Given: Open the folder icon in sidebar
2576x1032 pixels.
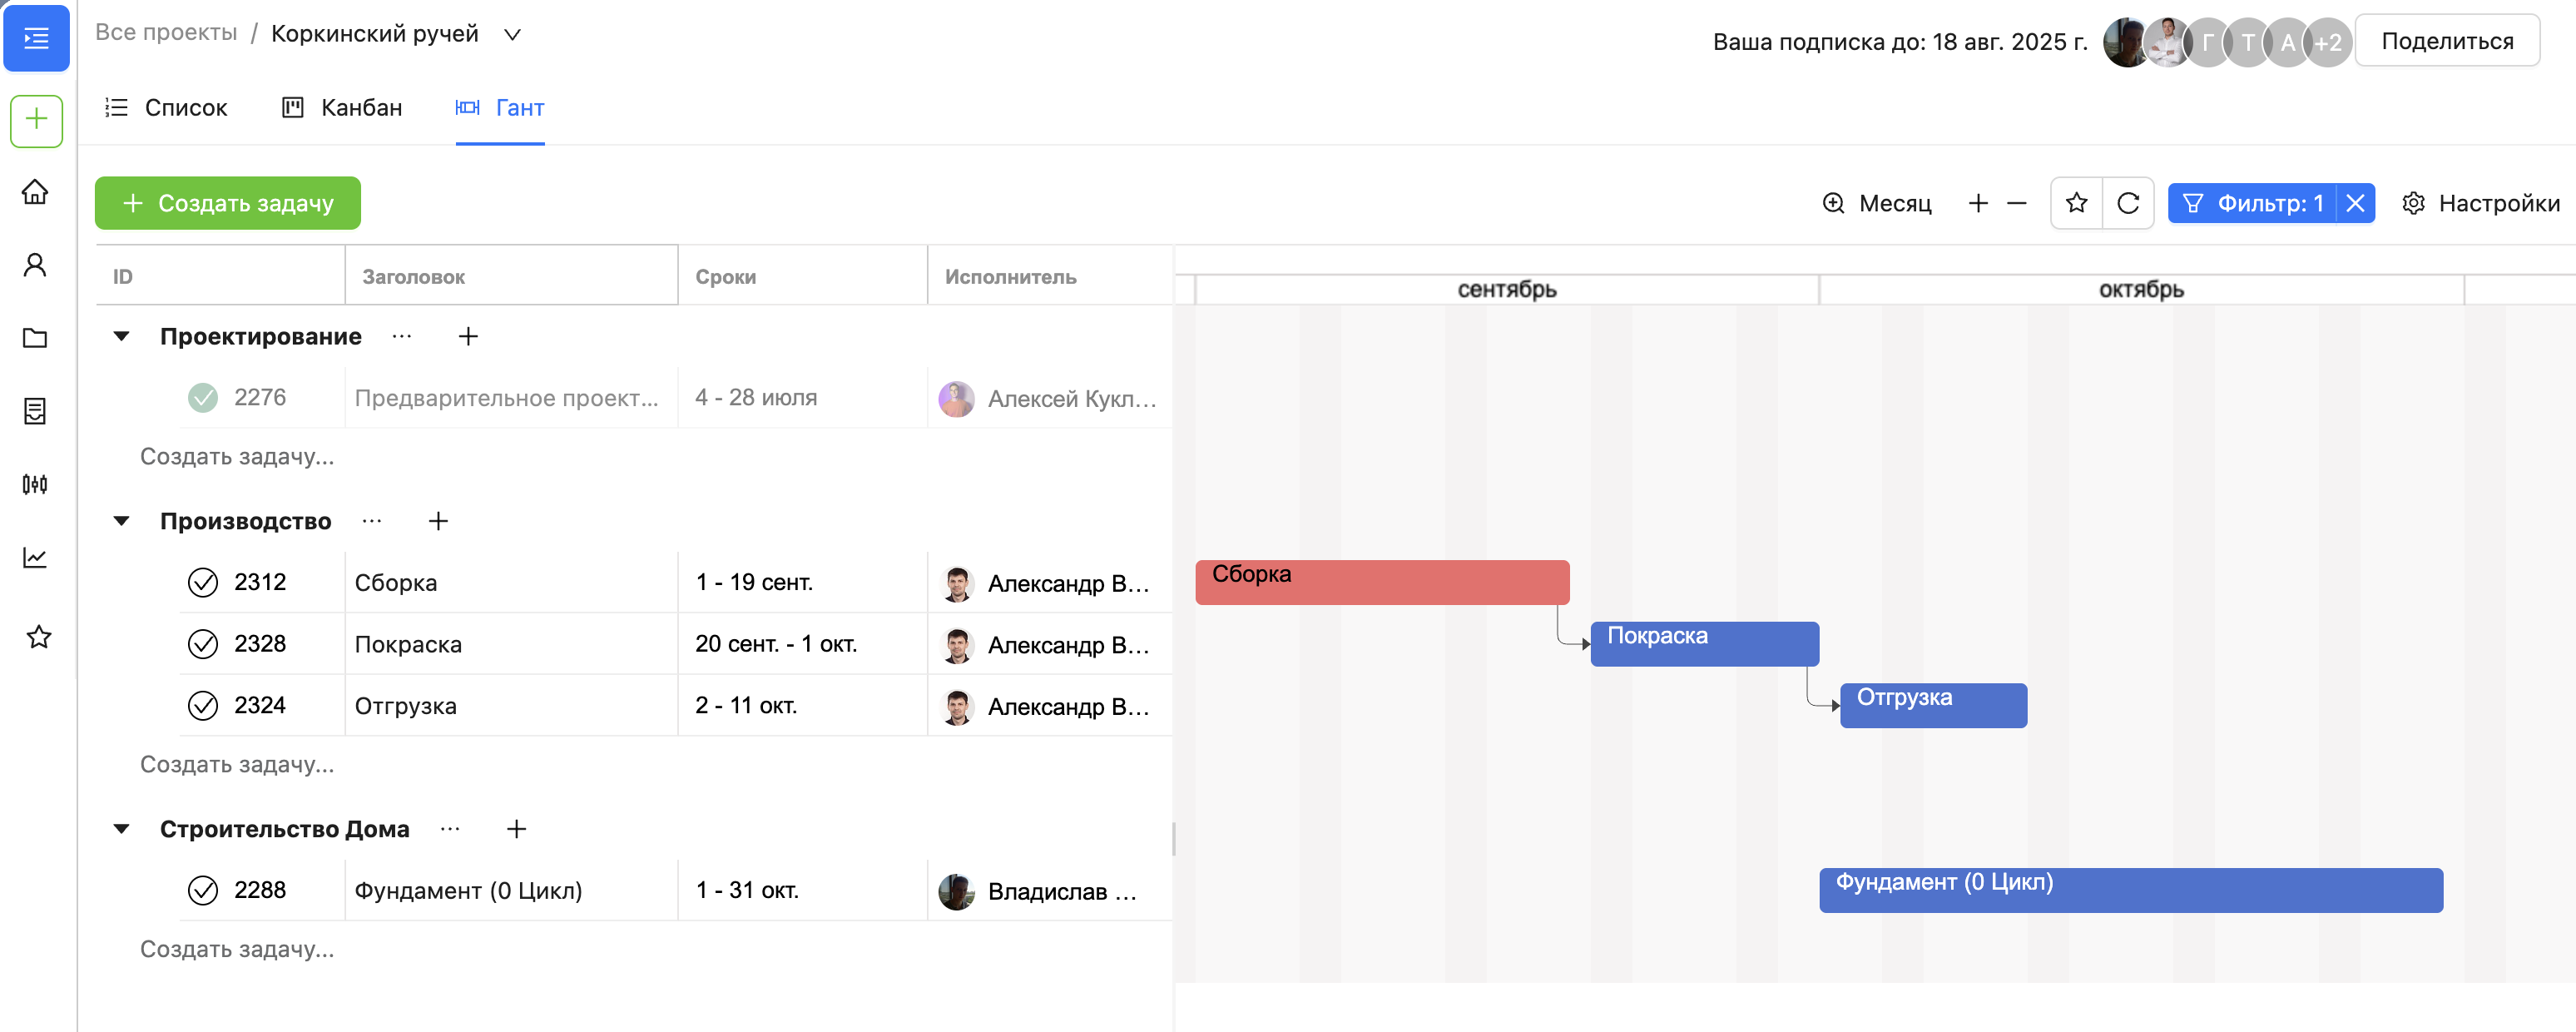Looking at the screenshot, I should coord(36,338).
